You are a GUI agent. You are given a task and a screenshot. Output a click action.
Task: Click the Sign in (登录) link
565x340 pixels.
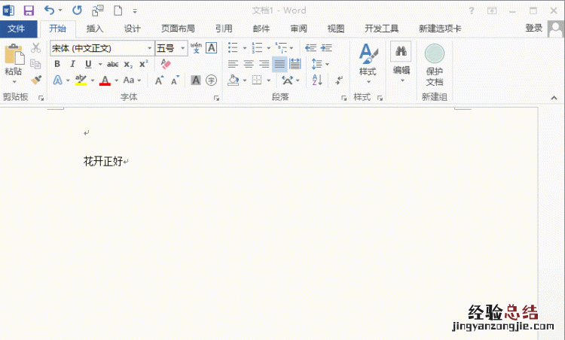point(533,29)
